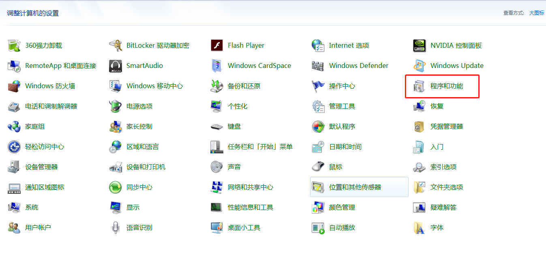Screen dimensions: 546x261
Task: Open the 声音 speaker icon
Action: click(x=217, y=167)
